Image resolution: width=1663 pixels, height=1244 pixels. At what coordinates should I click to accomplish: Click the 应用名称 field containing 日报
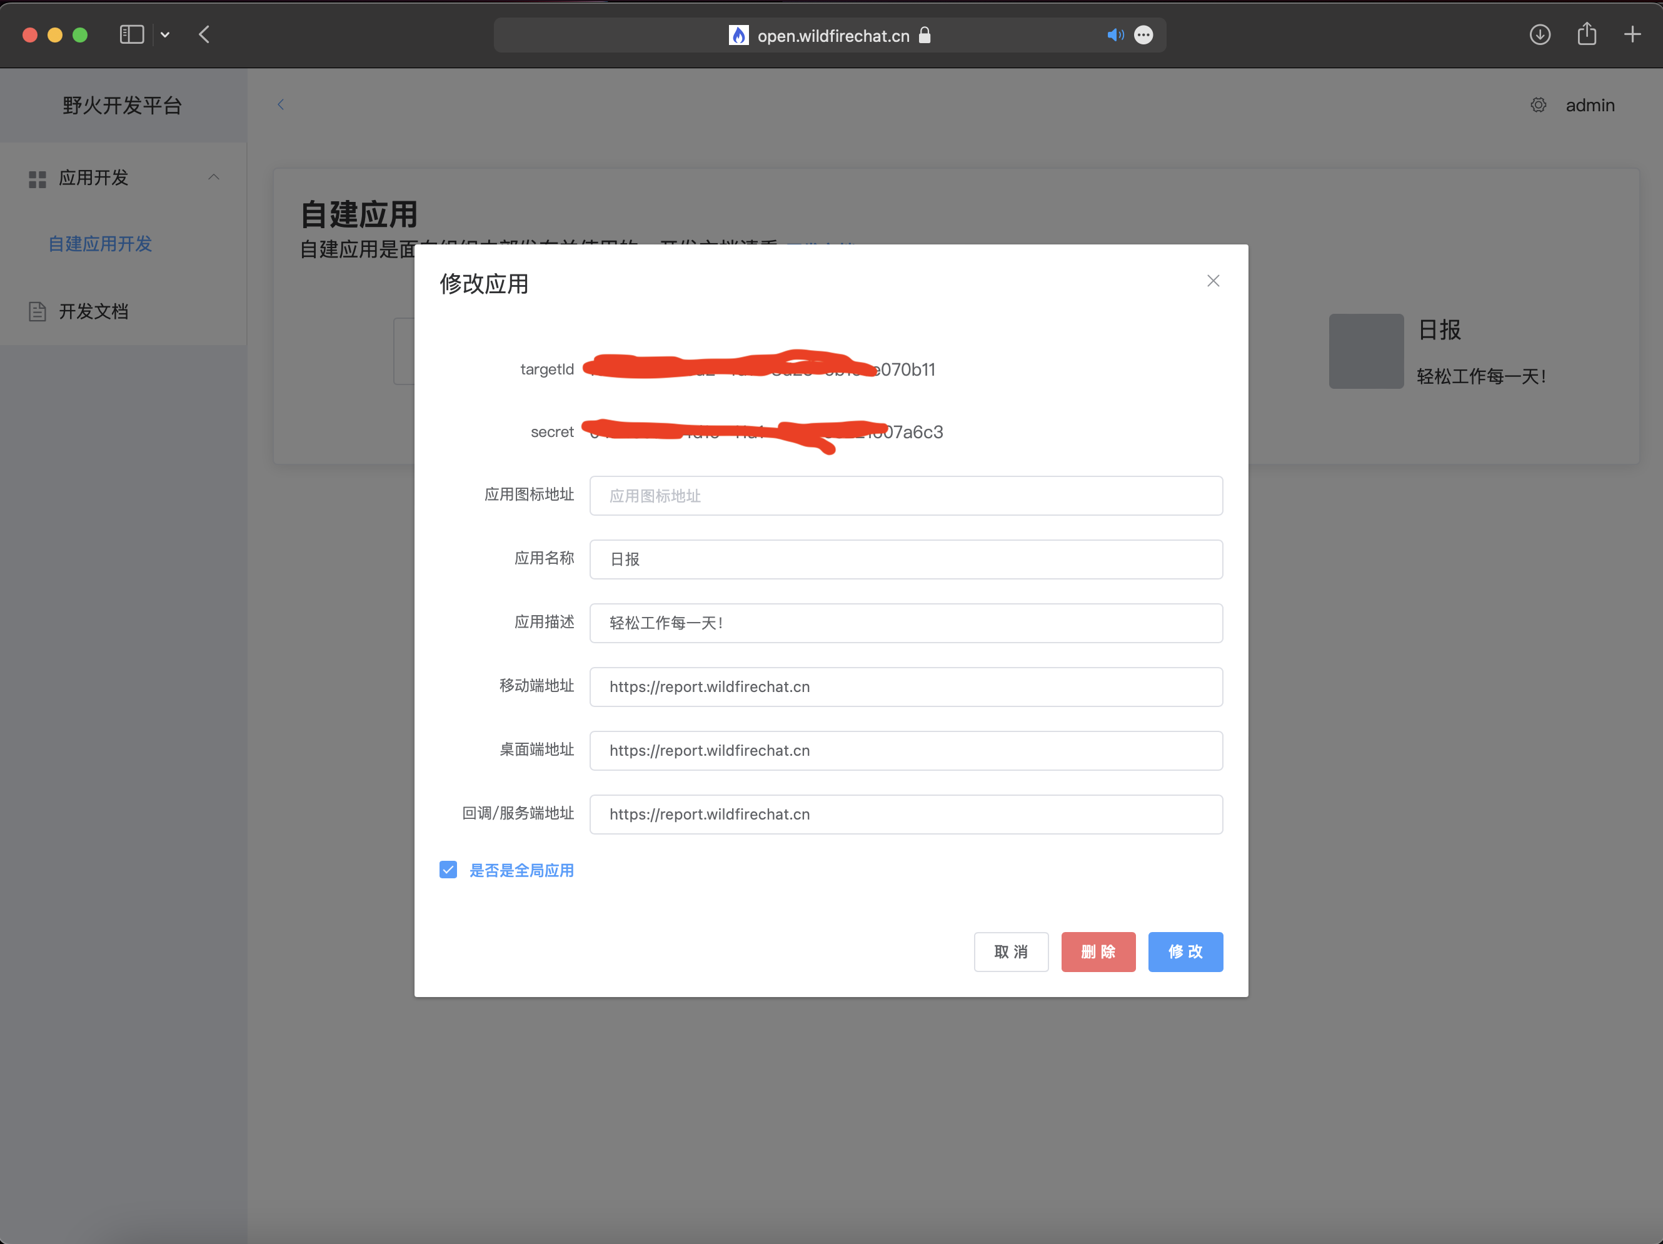click(x=906, y=559)
